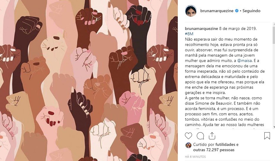The image size is (275, 161).
Task: Open the #8M hashtag link
Action: click(189, 34)
